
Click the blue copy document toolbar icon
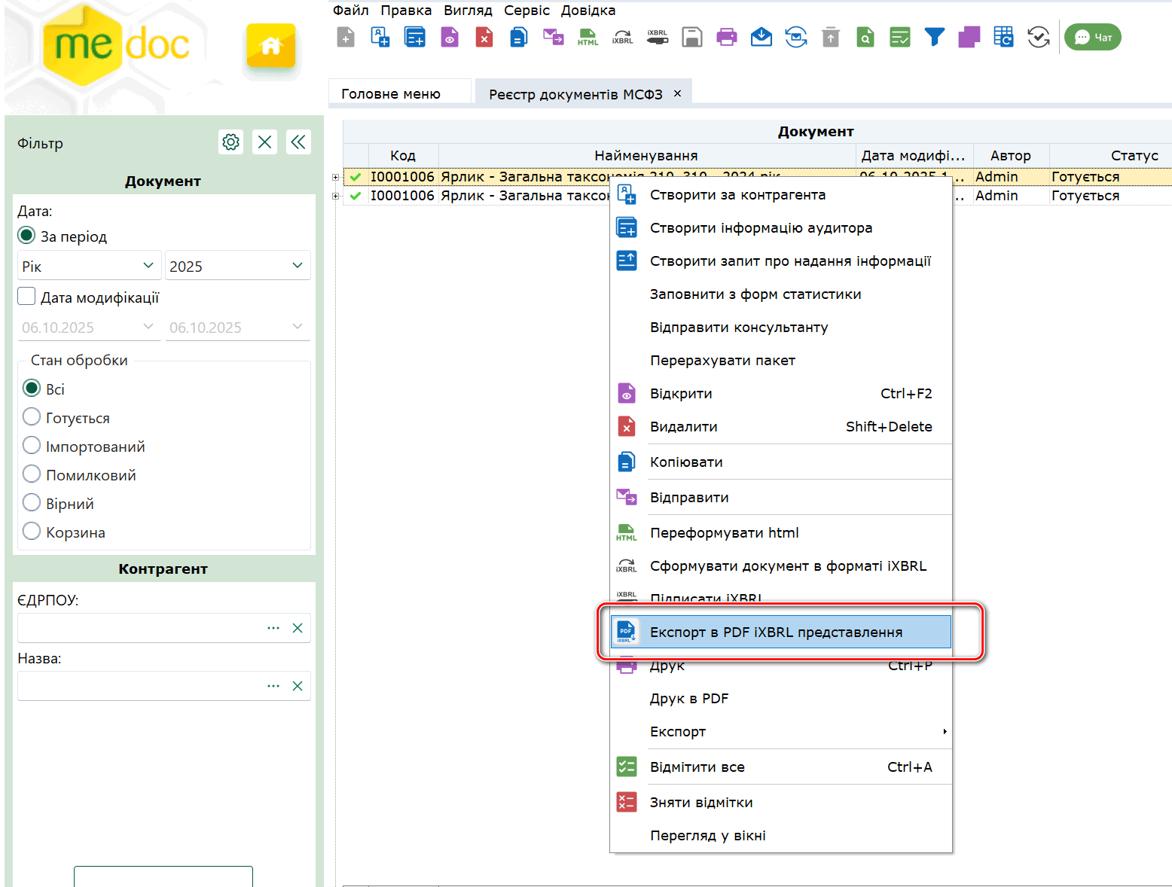click(519, 37)
